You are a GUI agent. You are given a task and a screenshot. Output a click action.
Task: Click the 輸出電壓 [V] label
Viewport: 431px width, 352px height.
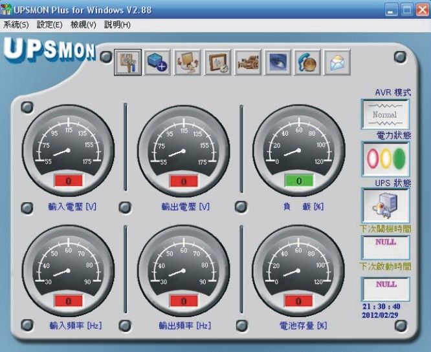[186, 206]
